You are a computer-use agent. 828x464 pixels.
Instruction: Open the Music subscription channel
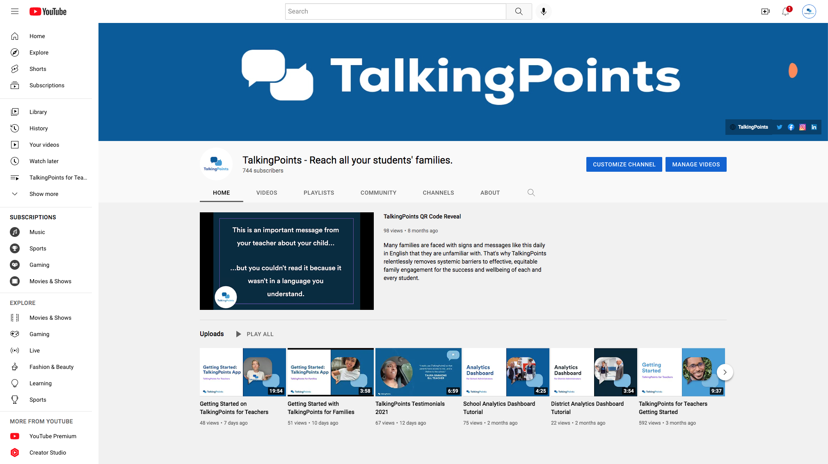(46, 232)
